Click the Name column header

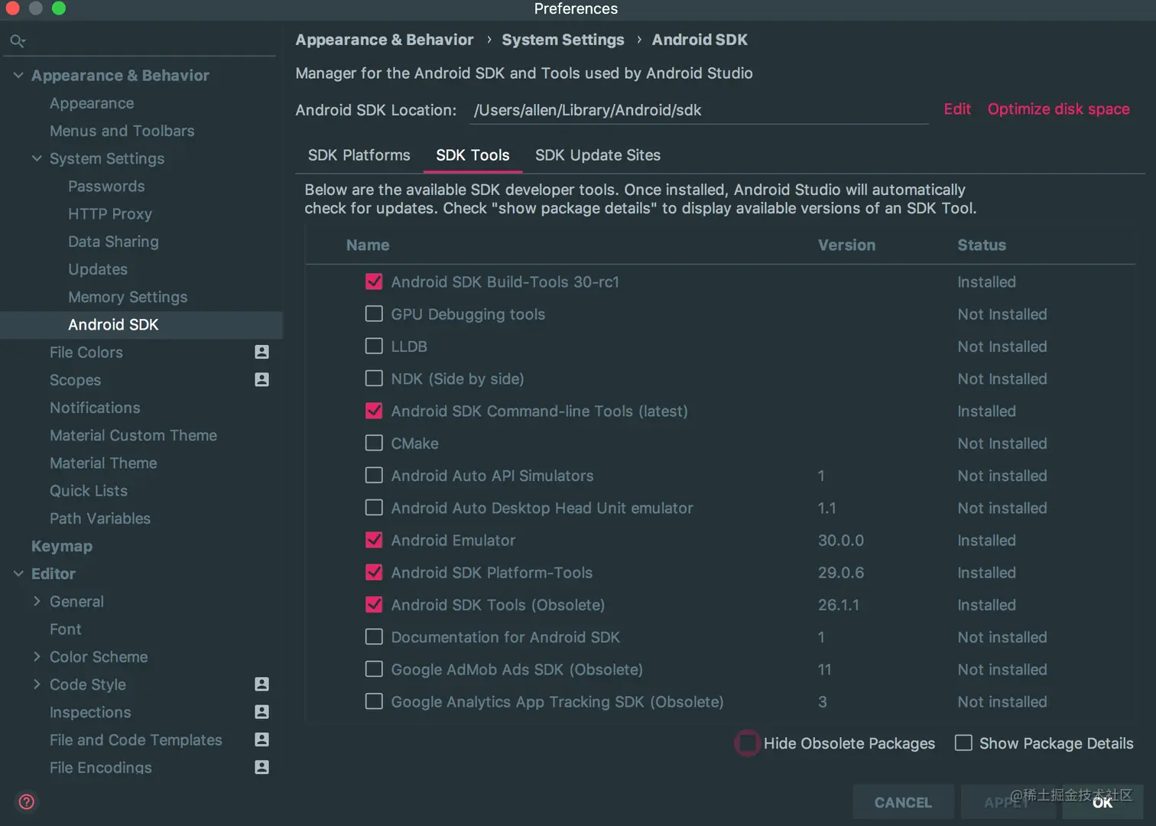click(368, 245)
